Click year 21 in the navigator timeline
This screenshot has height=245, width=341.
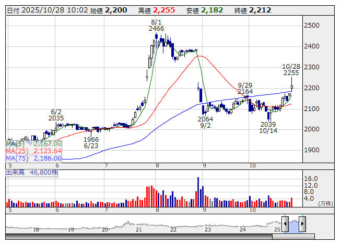coord(138,229)
